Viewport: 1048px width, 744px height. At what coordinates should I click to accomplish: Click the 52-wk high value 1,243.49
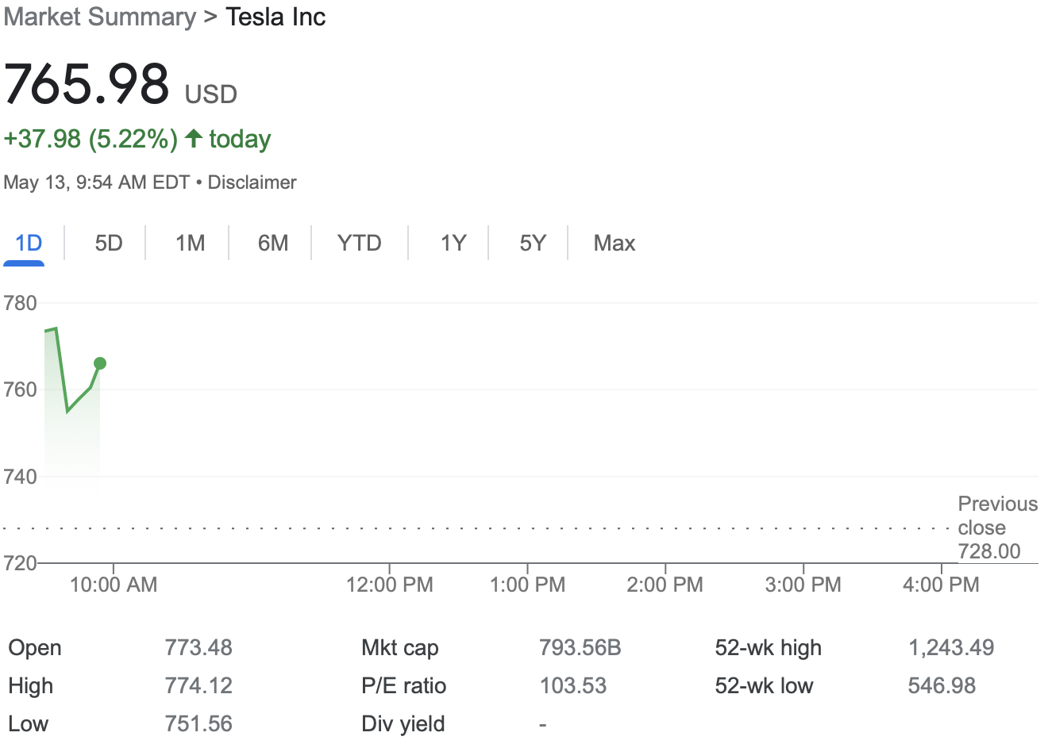(951, 647)
